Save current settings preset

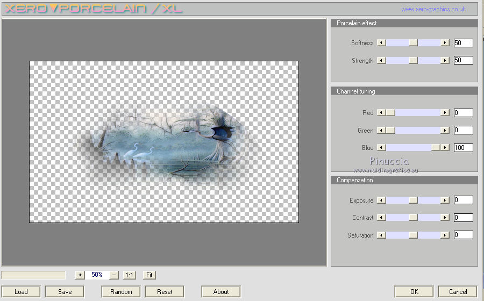coord(65,291)
